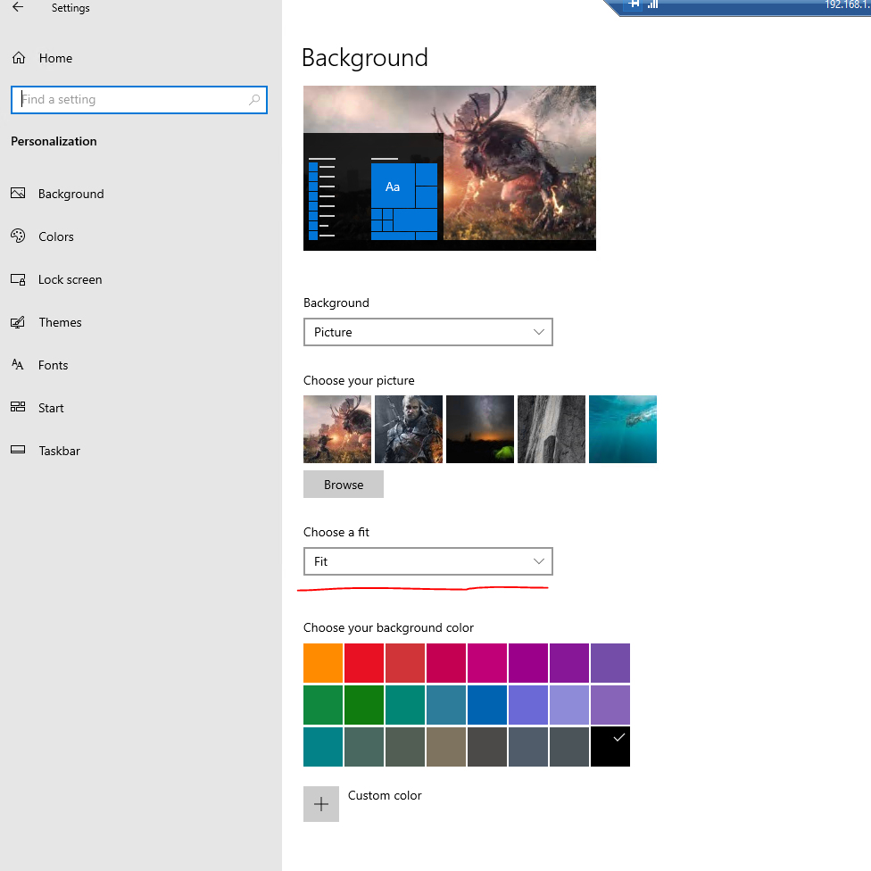Screen dimensions: 871x871
Task: Select the armored white-haired warrior picture
Action: 409,429
